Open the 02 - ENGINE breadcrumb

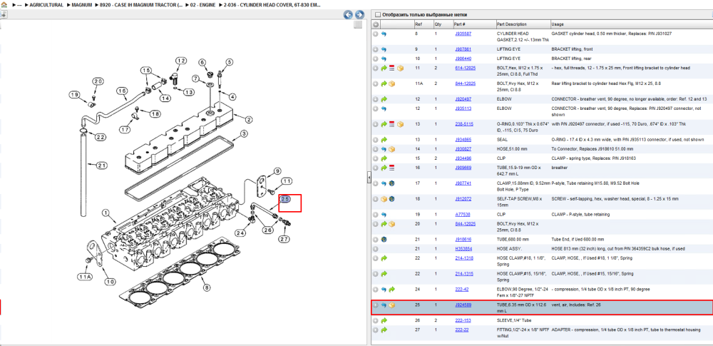[203, 5]
